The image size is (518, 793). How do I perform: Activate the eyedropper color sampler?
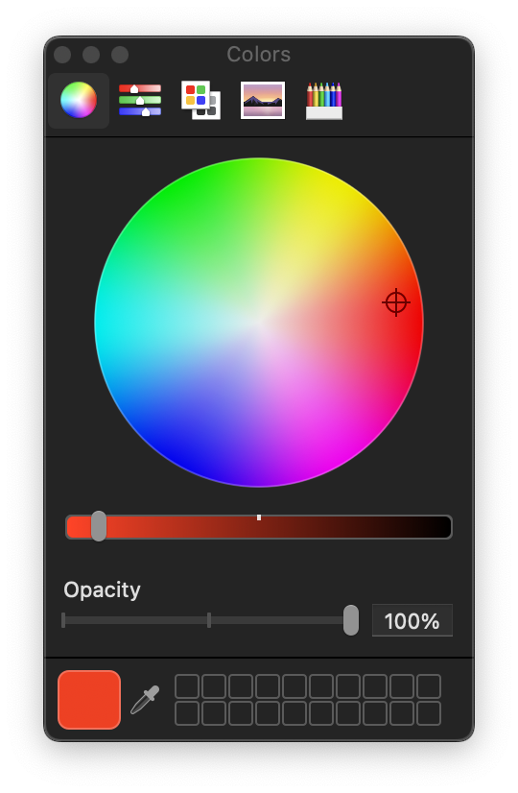(145, 700)
